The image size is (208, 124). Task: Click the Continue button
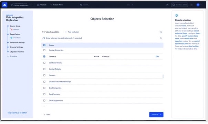(x=156, y=115)
